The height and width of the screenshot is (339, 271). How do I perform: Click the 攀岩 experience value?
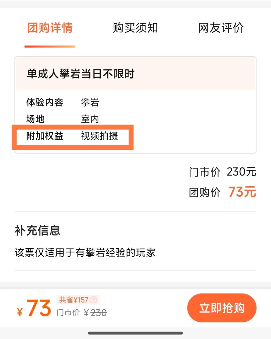click(x=90, y=102)
